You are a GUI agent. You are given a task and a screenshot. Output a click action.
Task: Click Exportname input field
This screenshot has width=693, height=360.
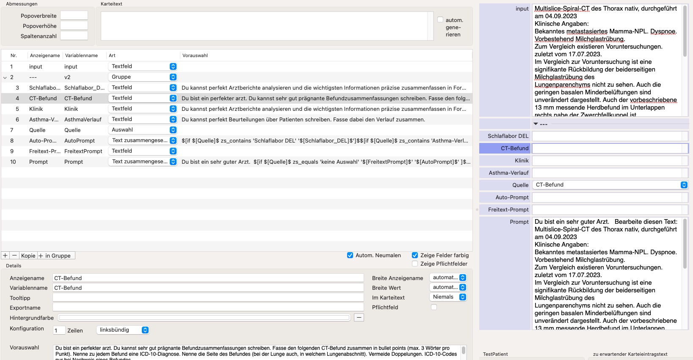[x=208, y=308]
